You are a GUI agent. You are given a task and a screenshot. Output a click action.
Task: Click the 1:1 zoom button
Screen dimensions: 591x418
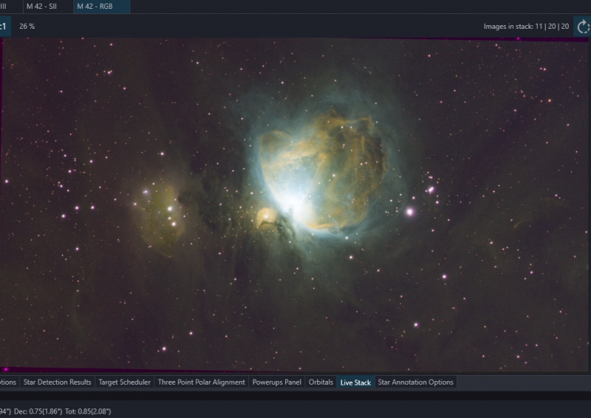4,27
